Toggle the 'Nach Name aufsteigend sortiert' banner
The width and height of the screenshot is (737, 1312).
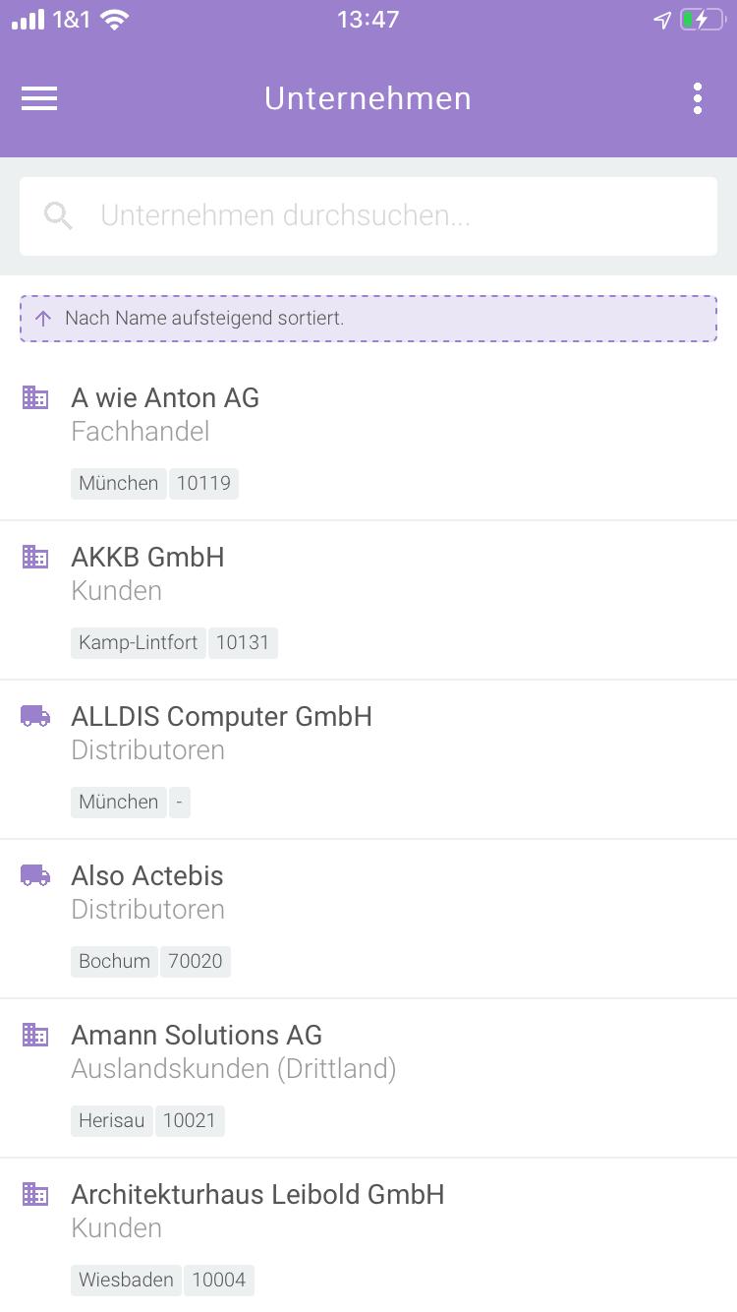coord(368,319)
